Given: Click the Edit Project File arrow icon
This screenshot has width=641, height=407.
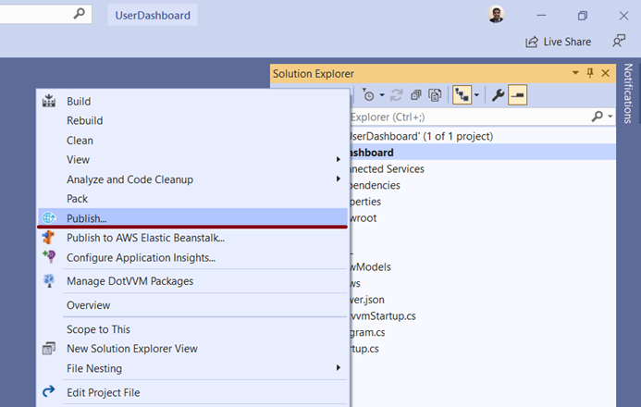Looking at the screenshot, I should tap(49, 391).
